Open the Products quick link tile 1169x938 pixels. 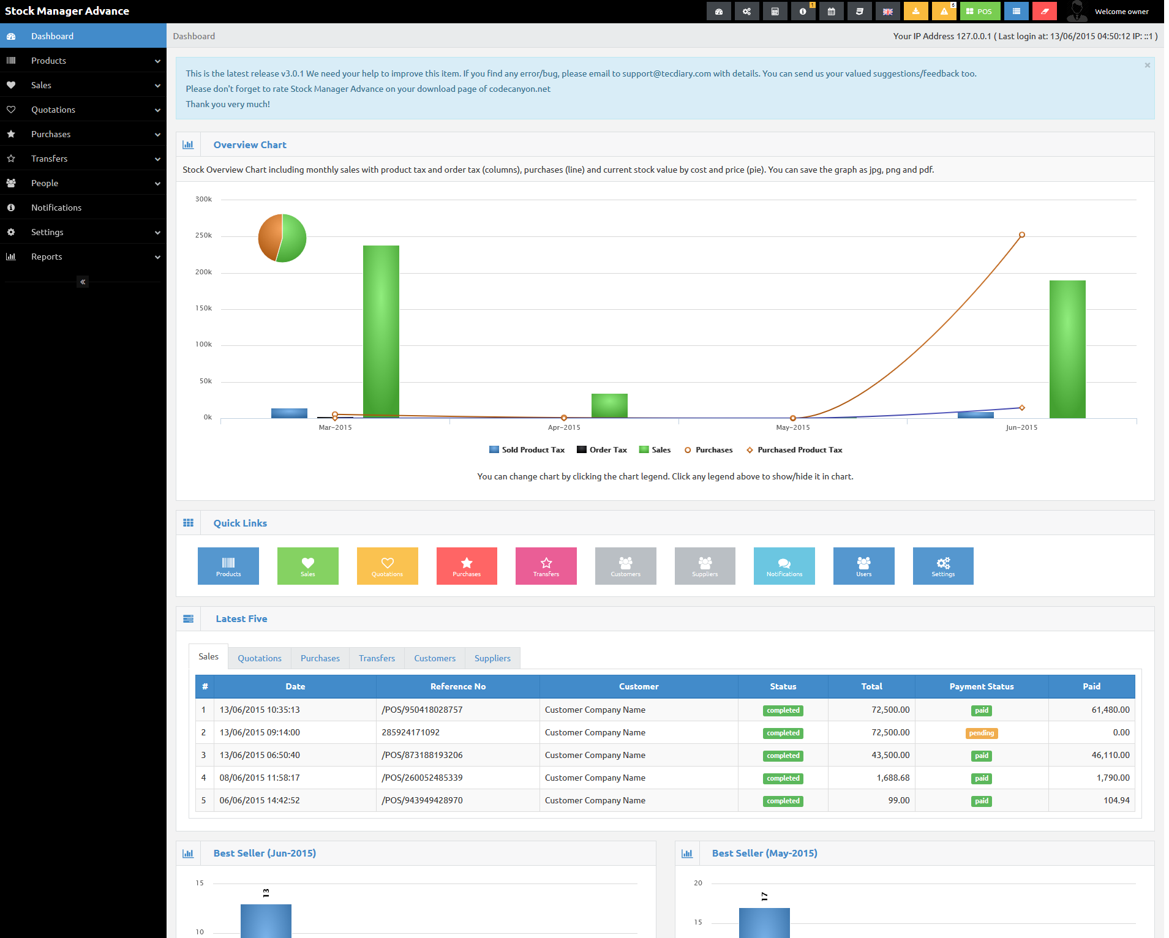click(228, 566)
